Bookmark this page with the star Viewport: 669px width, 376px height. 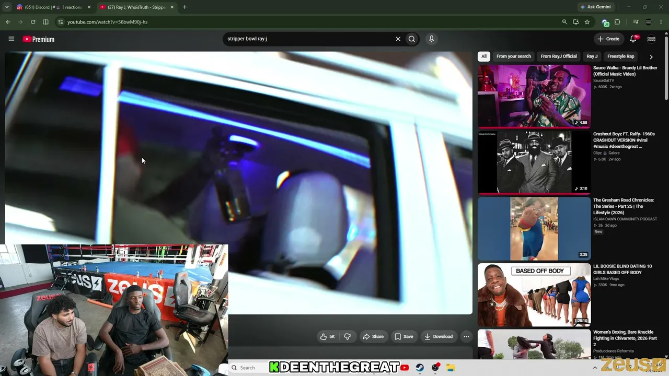coord(587,22)
